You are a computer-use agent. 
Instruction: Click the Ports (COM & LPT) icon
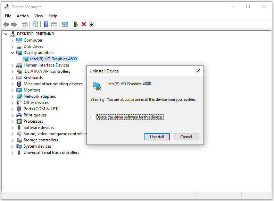tap(19, 109)
